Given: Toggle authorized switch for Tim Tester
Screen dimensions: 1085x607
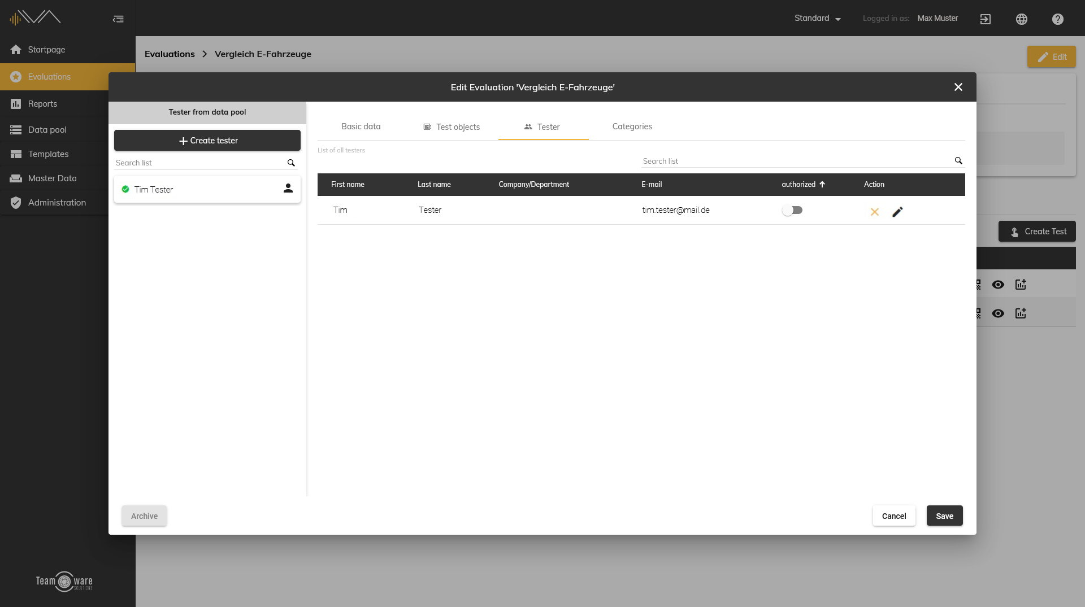Looking at the screenshot, I should tap(792, 210).
